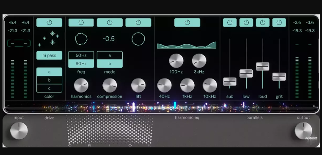
Task: Click the 10kHz eq knob
Action: 210,85
